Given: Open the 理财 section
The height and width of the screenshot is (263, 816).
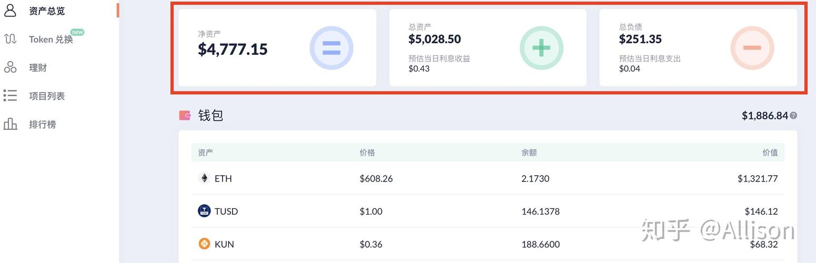Looking at the screenshot, I should tap(38, 68).
